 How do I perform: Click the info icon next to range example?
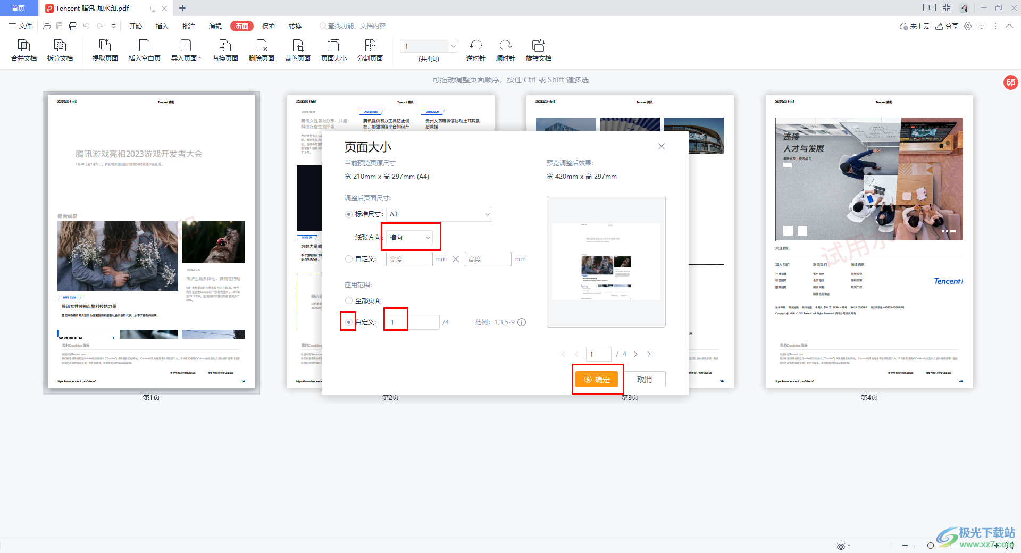click(522, 322)
